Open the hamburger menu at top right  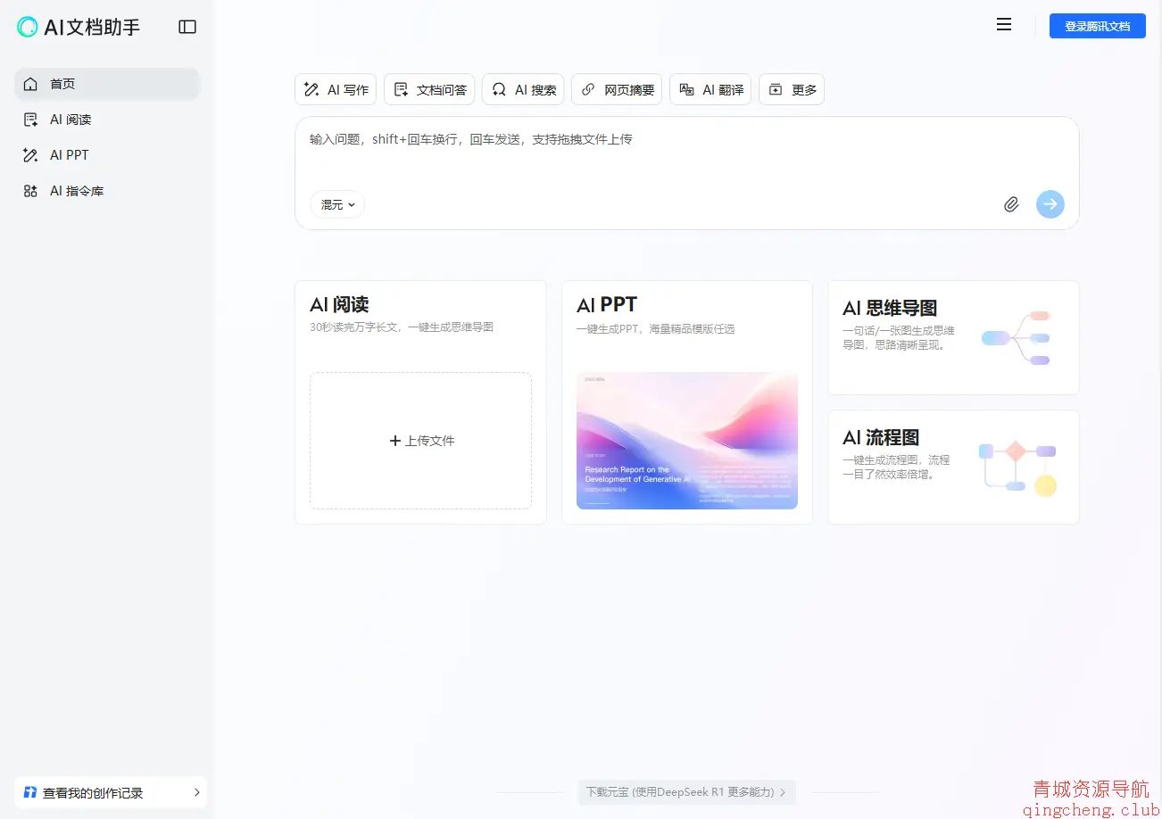point(1004,24)
